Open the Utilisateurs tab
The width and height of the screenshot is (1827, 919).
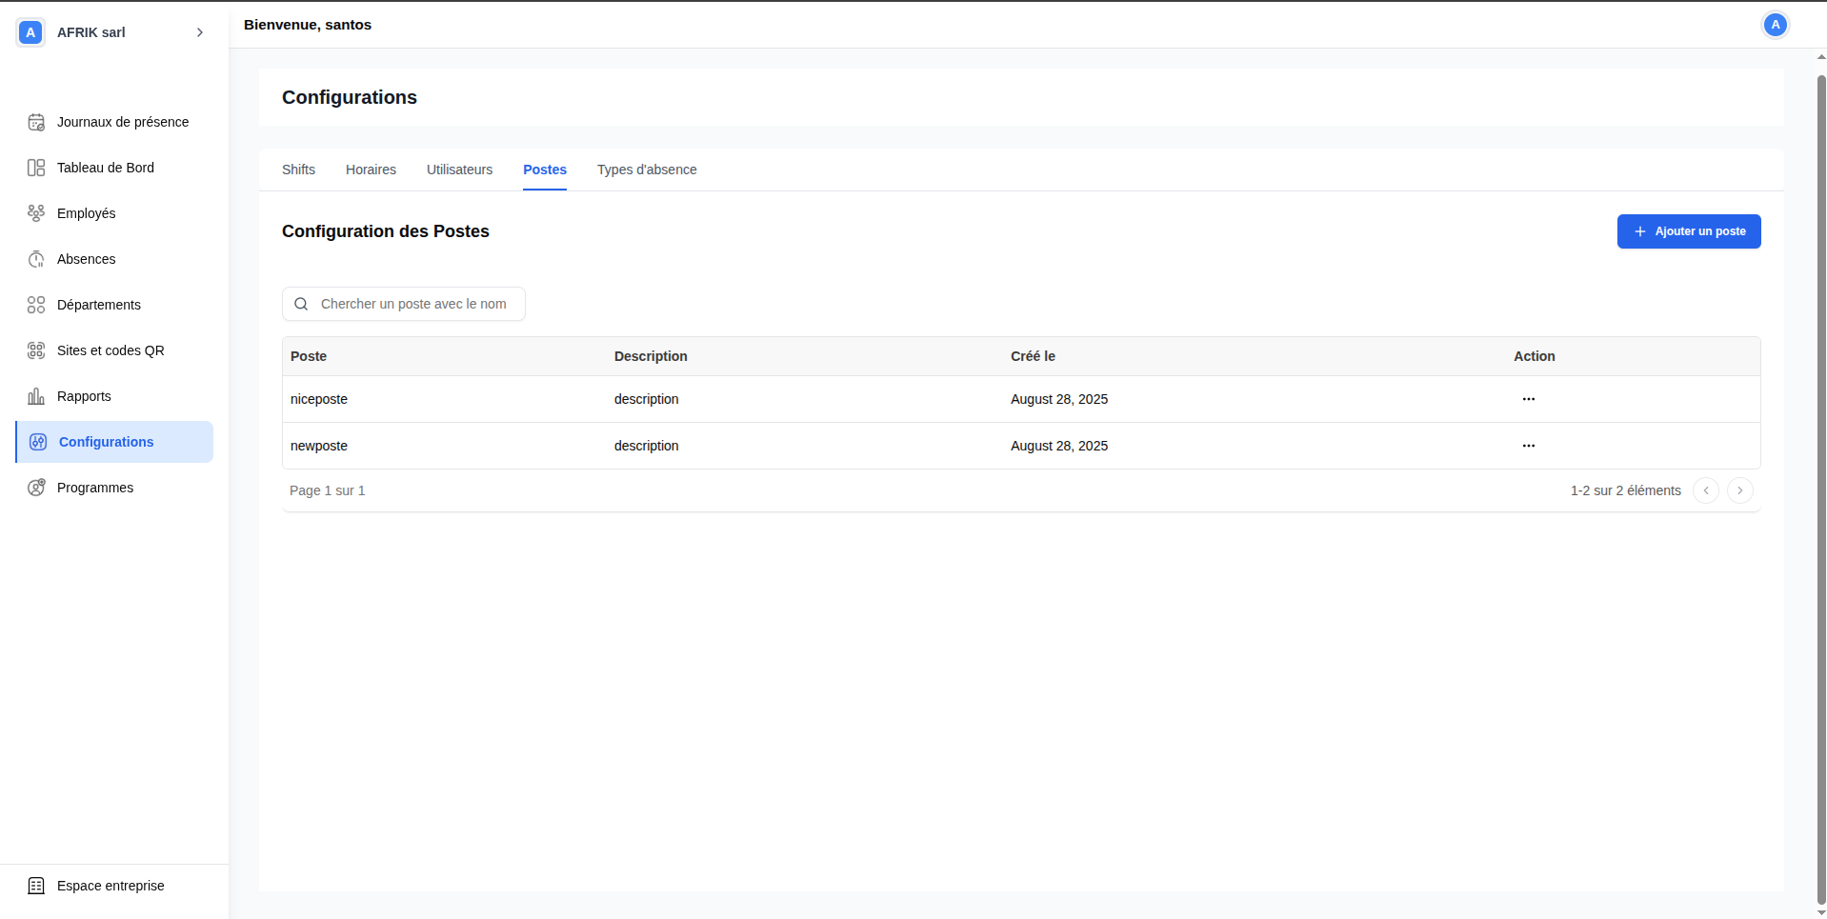point(459,170)
